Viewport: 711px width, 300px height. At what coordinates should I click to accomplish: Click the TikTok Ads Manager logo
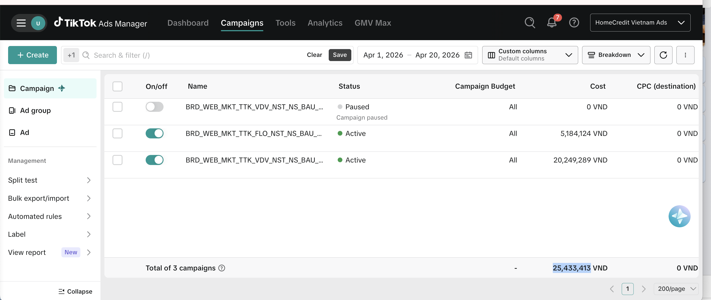pyautogui.click(x=100, y=23)
